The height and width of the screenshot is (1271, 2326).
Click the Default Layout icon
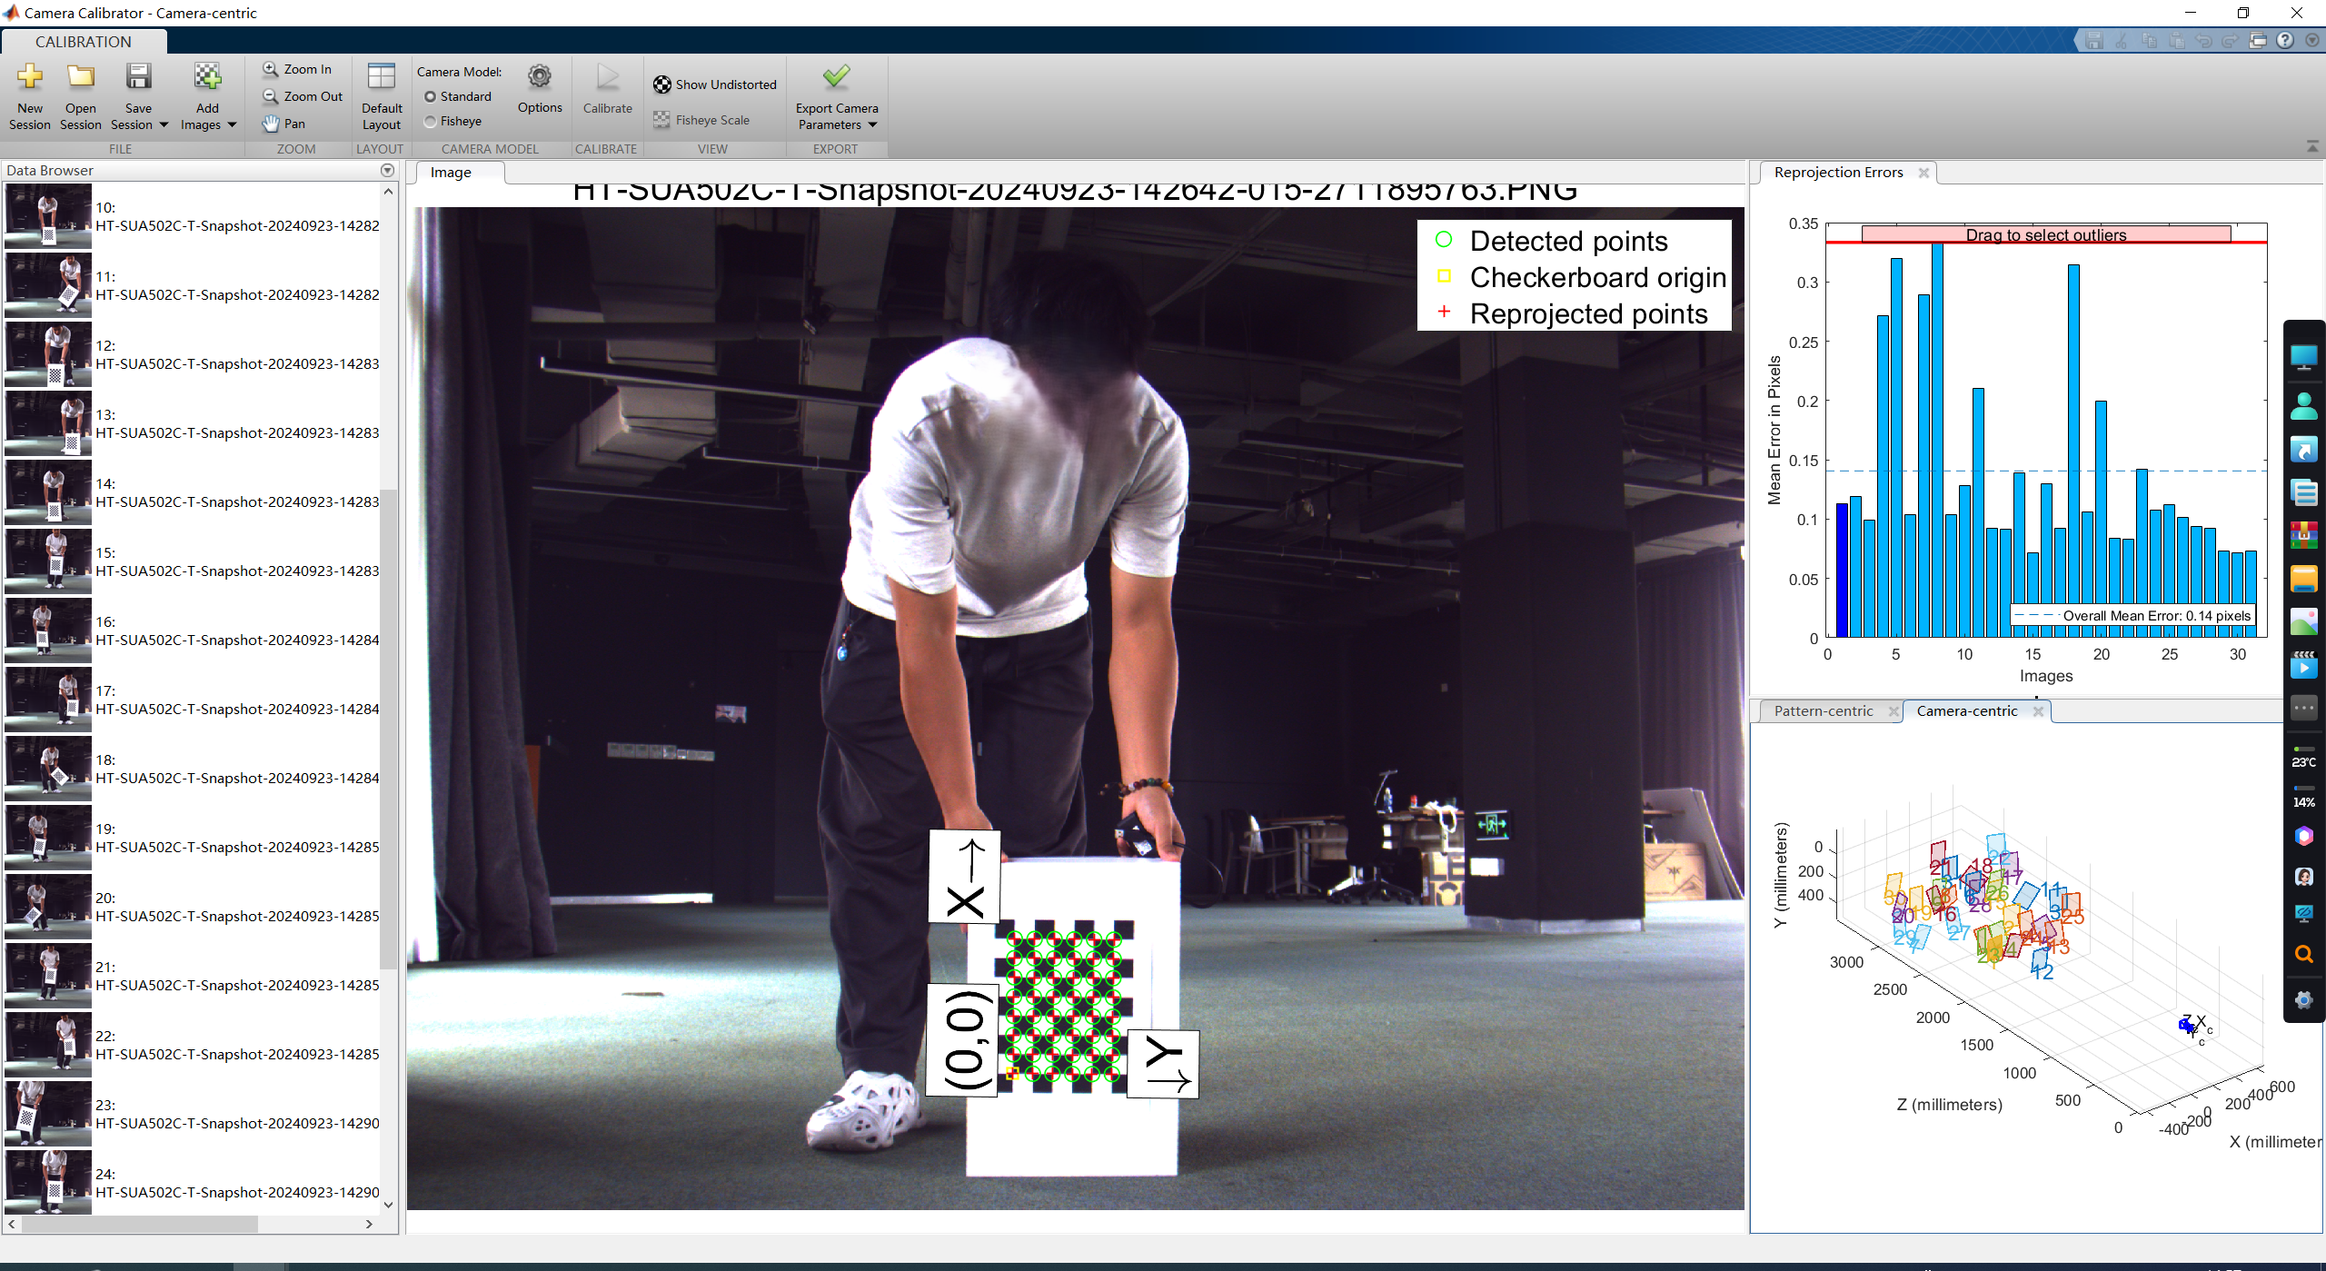pos(382,78)
